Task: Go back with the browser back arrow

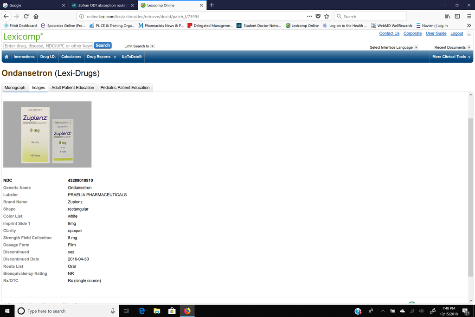Action: 6,16
